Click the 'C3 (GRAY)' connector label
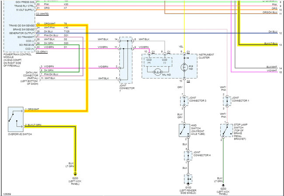This screenshot has height=196, width=284. pyautogui.click(x=42, y=52)
